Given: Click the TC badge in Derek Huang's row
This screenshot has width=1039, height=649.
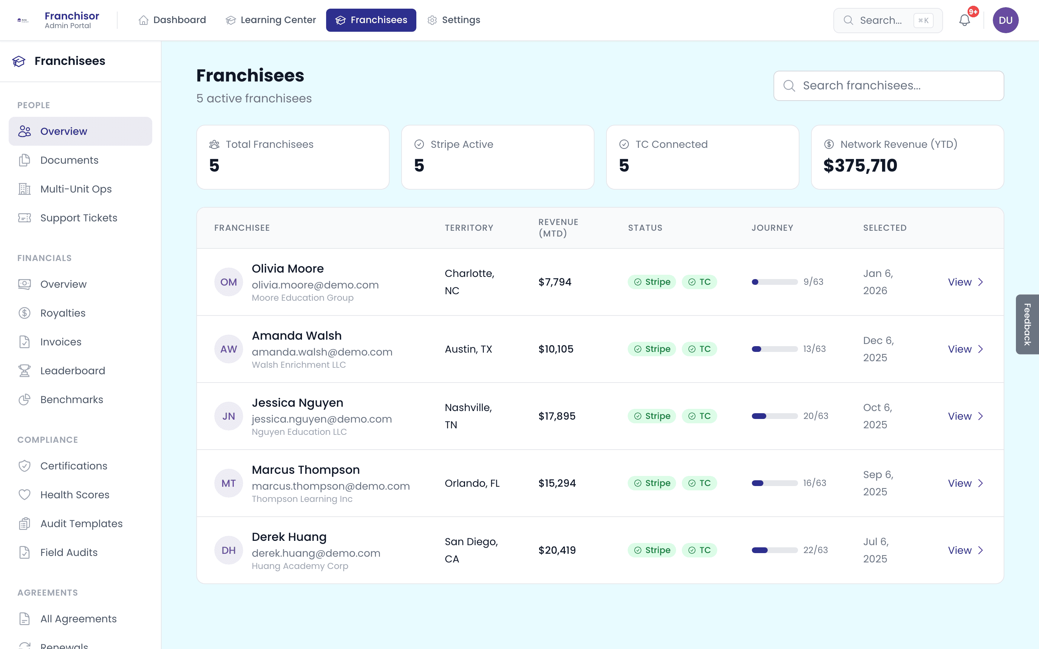Looking at the screenshot, I should tap(700, 550).
